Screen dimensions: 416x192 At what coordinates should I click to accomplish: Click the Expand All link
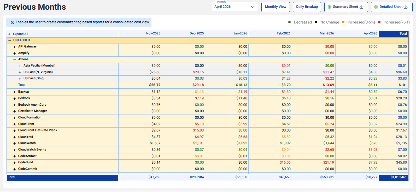(21, 34)
